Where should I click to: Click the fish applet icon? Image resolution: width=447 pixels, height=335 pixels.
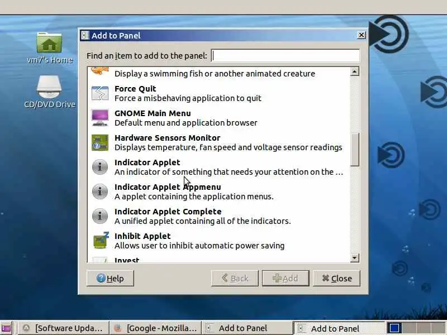(100, 71)
